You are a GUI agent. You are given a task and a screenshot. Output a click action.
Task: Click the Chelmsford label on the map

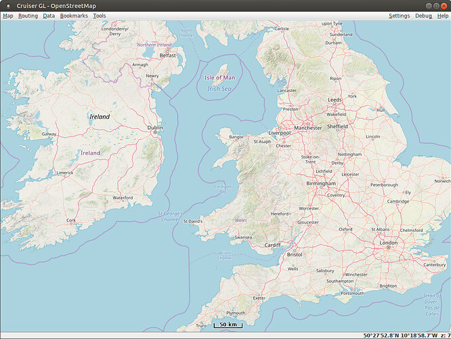pyautogui.click(x=411, y=231)
